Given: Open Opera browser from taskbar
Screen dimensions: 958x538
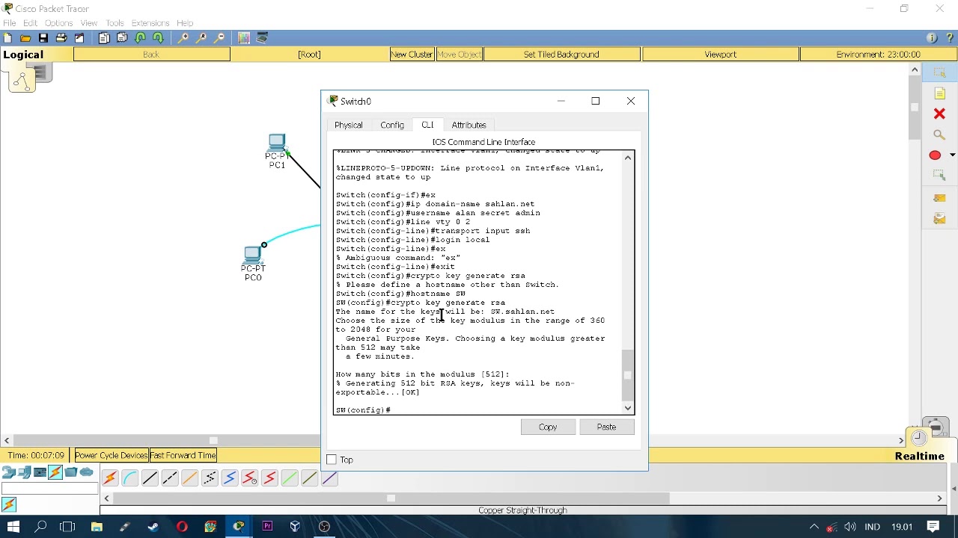Looking at the screenshot, I should click(182, 527).
